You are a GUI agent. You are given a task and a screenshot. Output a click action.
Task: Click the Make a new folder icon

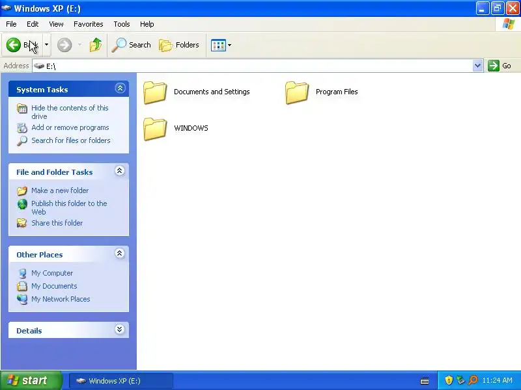[22, 190]
